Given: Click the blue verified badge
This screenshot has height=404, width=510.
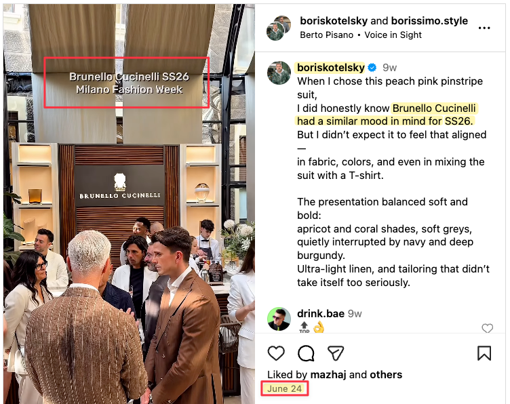Looking at the screenshot, I should click(372, 68).
